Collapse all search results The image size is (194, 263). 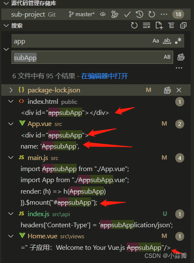183,26
